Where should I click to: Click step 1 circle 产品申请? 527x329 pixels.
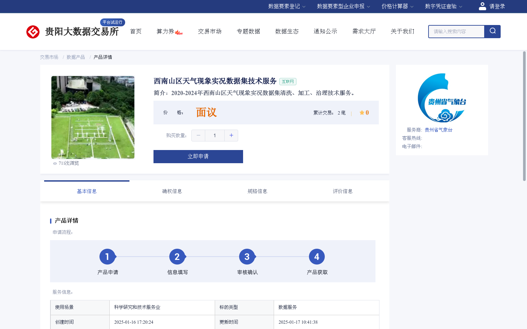point(107,257)
